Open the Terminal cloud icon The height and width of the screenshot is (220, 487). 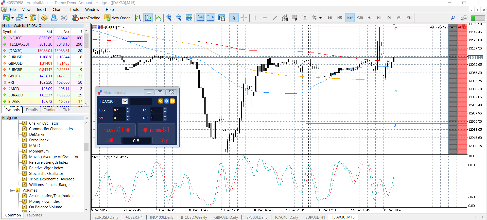click(54, 18)
